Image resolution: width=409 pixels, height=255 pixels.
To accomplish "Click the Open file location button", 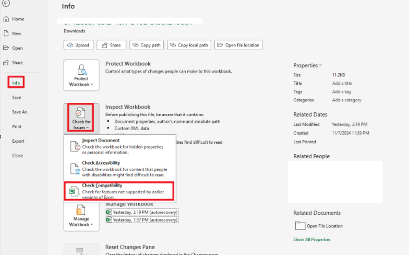I will point(238,45).
